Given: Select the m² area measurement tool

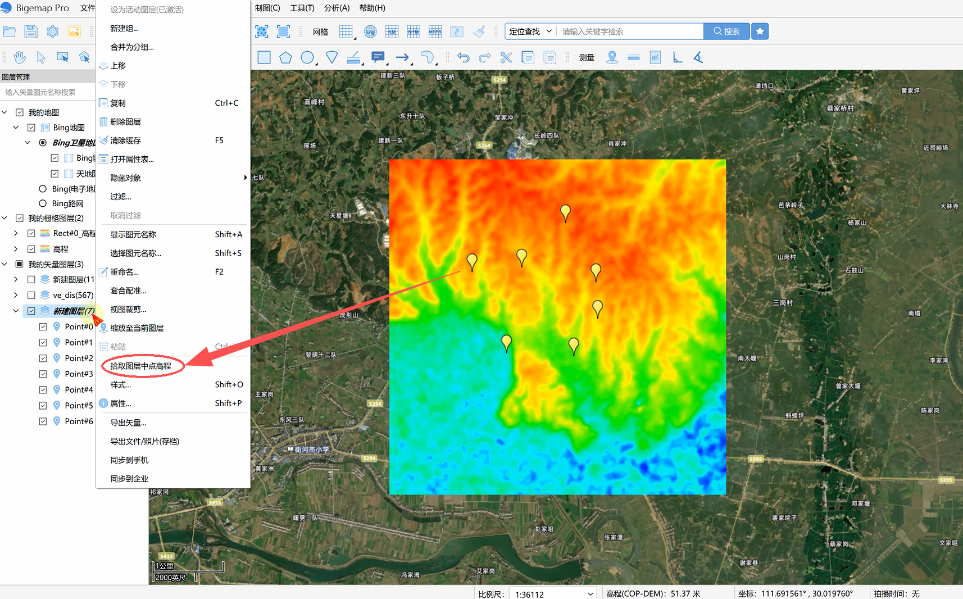Looking at the screenshot, I should pos(655,57).
